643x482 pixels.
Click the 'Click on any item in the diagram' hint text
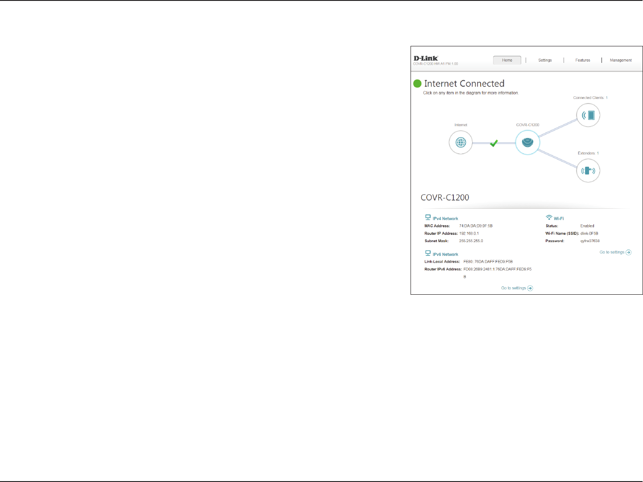coord(471,93)
